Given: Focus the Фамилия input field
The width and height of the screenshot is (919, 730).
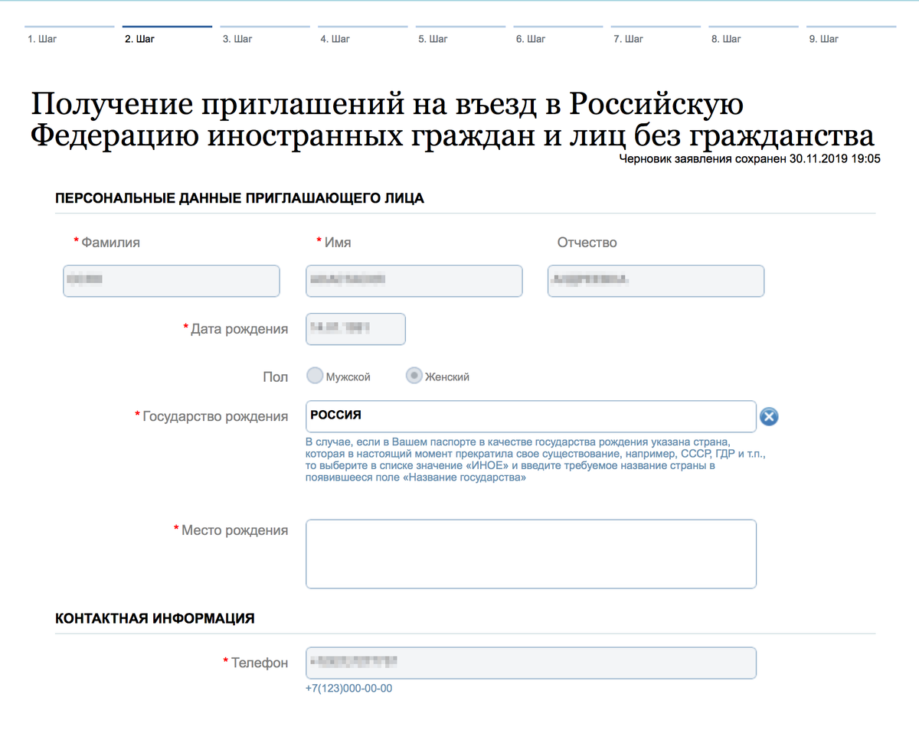Looking at the screenshot, I should (x=172, y=281).
